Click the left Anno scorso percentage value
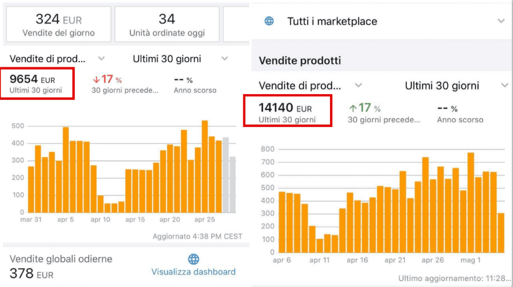 point(183,80)
